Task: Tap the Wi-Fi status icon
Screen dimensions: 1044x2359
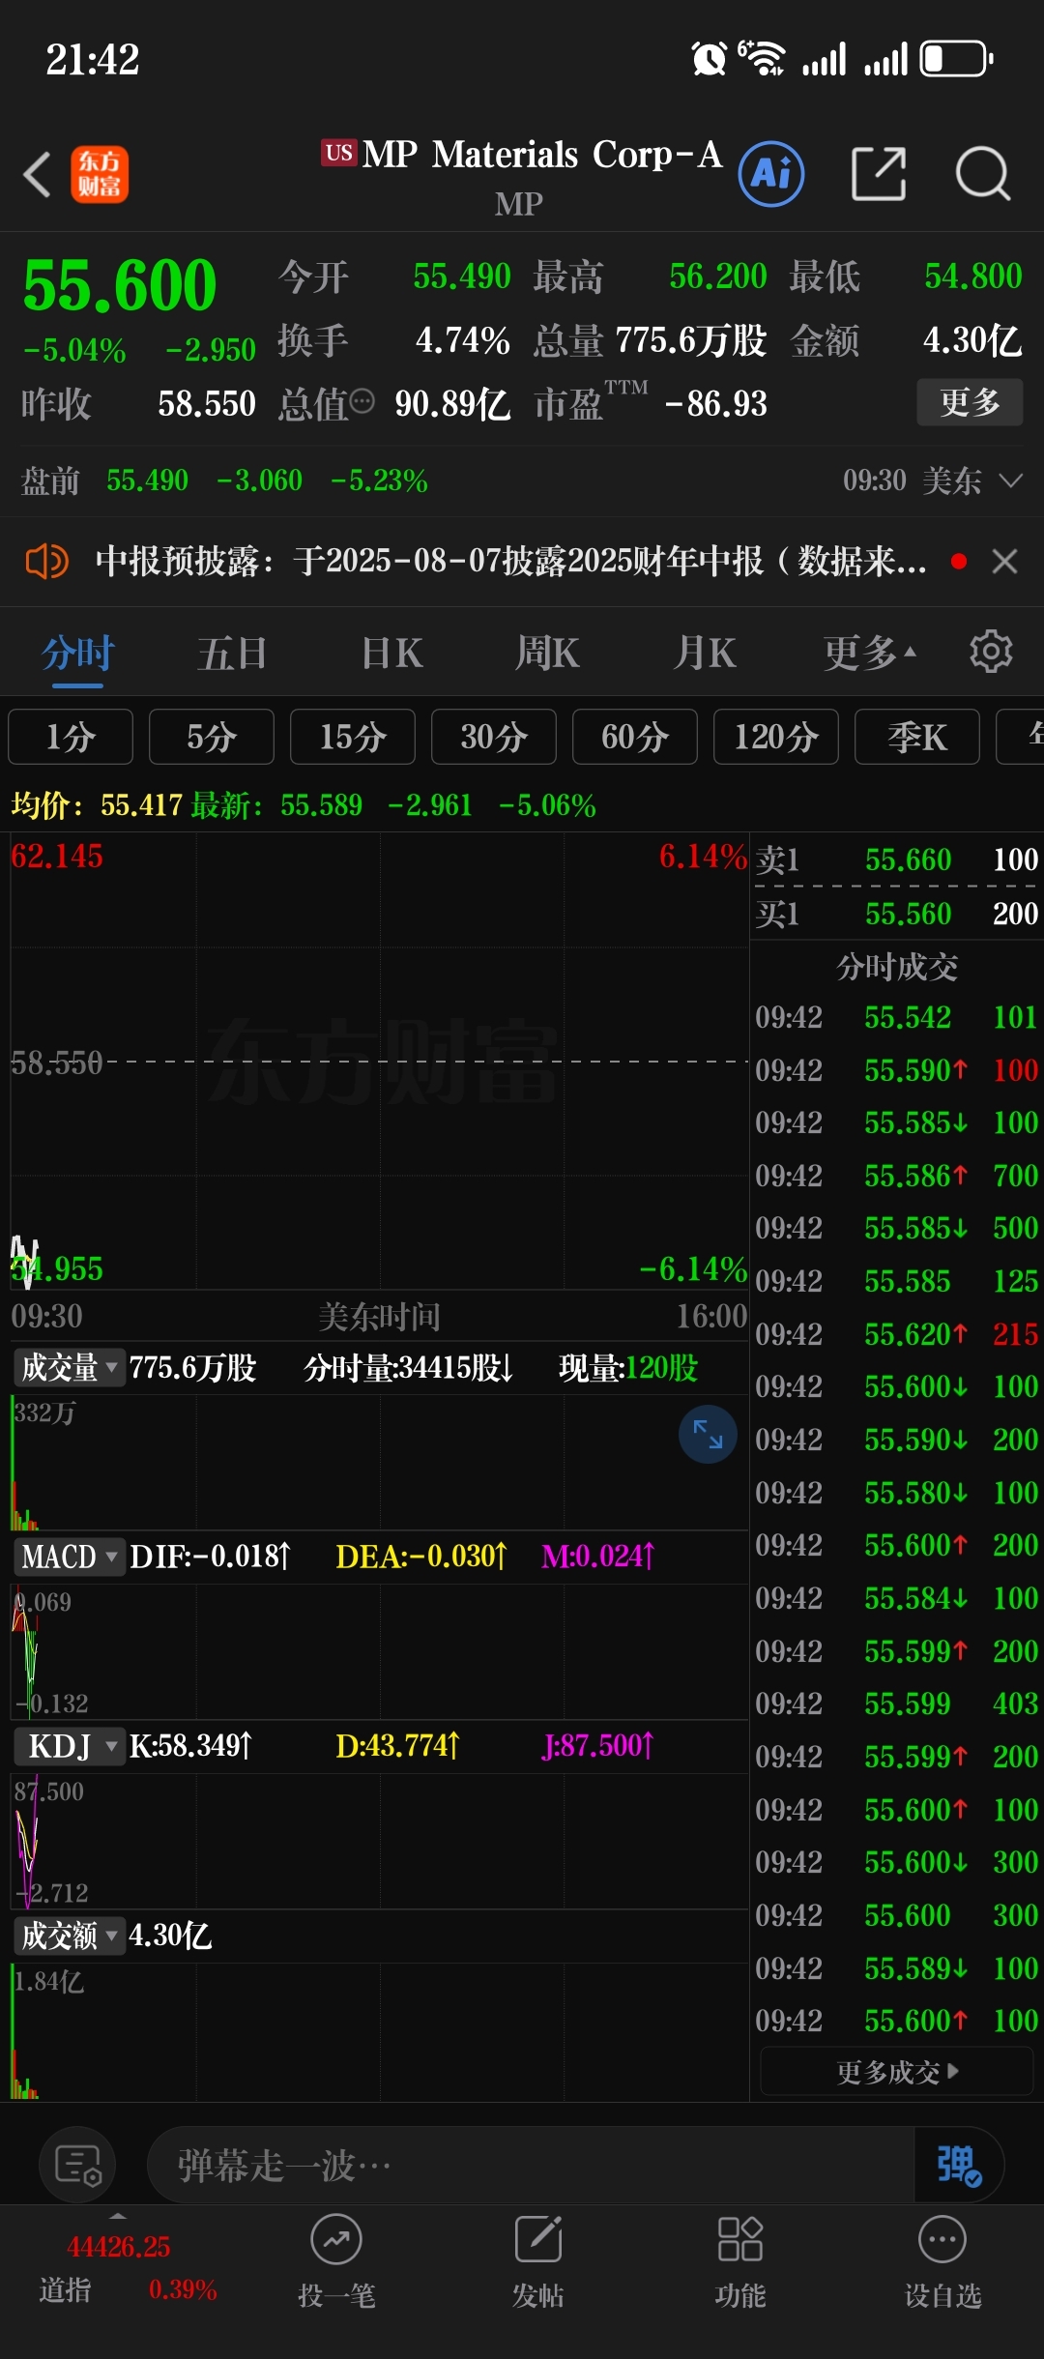Action: click(x=762, y=59)
